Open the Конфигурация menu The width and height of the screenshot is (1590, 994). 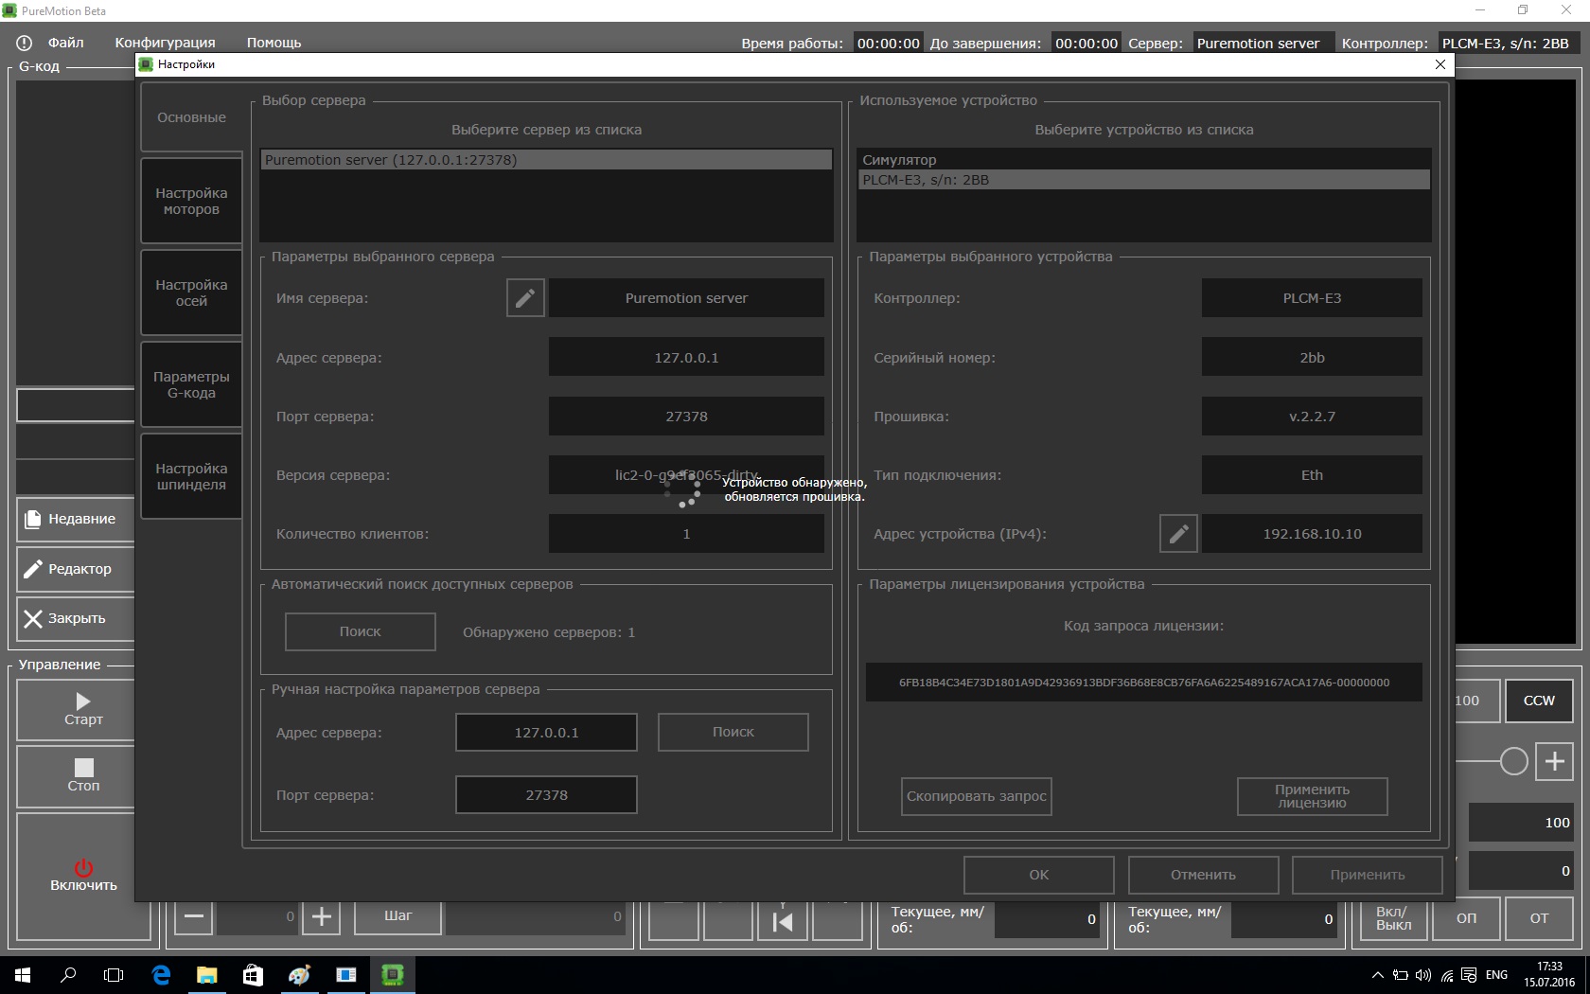click(x=166, y=43)
